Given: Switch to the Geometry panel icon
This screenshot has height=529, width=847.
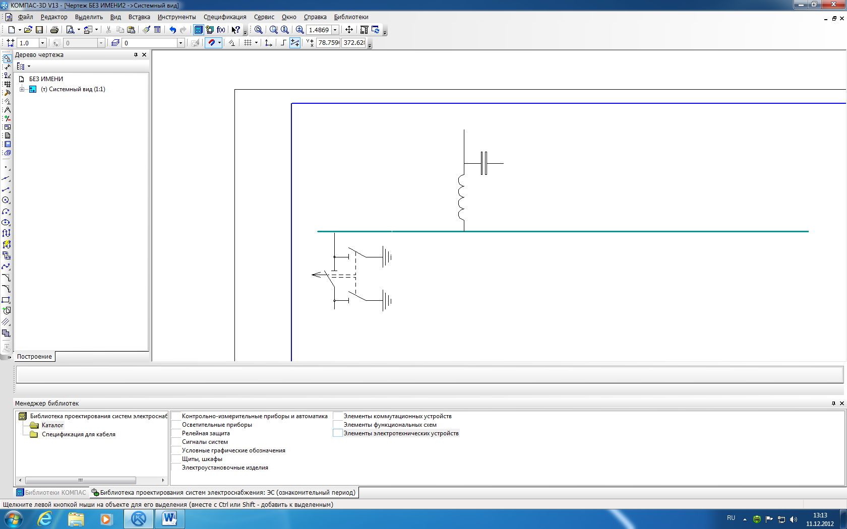Looking at the screenshot, I should [7, 58].
